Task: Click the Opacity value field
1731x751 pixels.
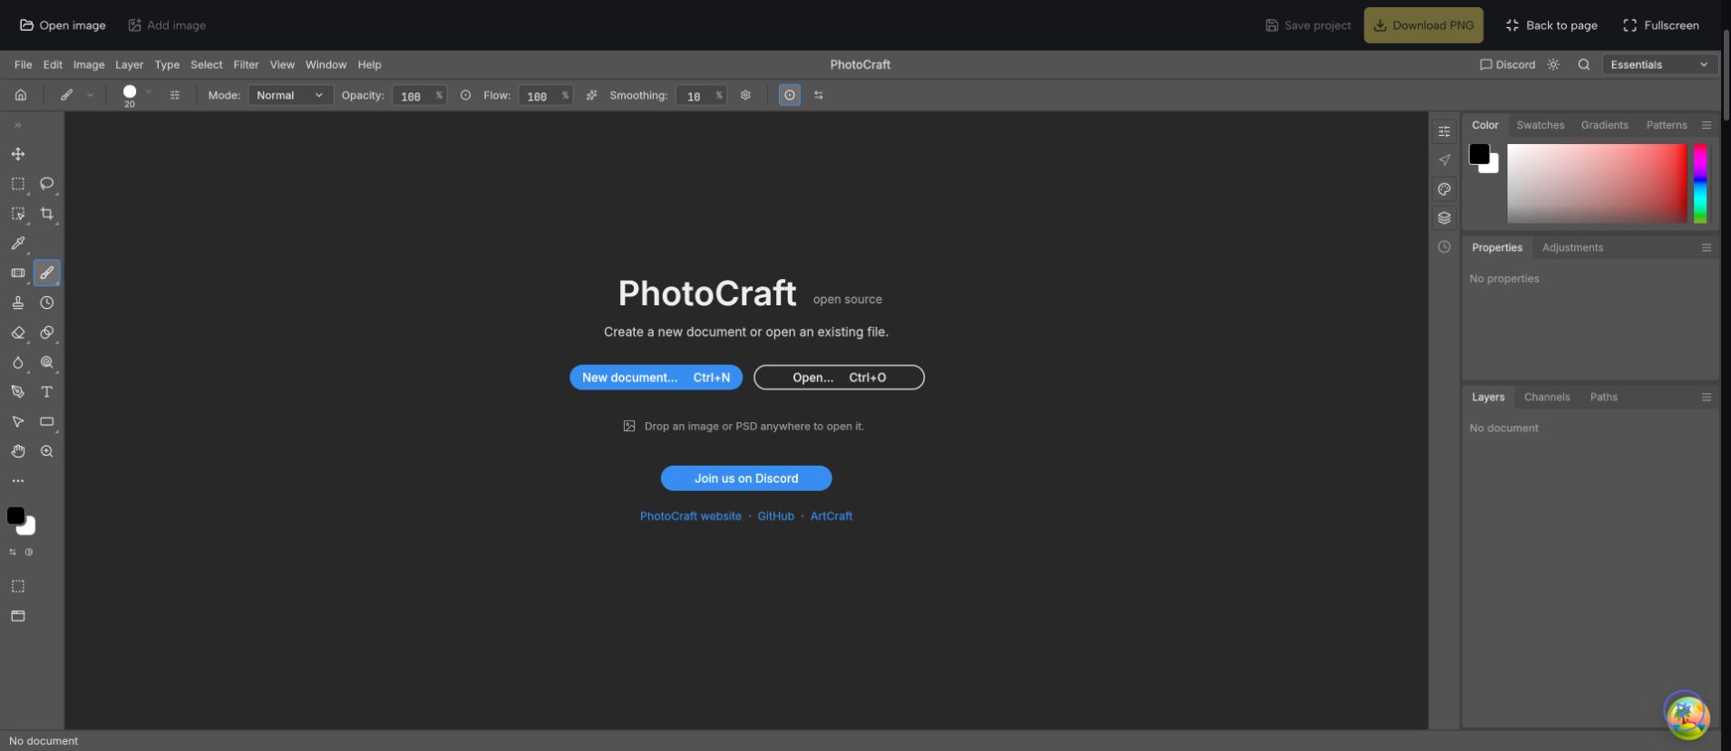Action: [419, 95]
